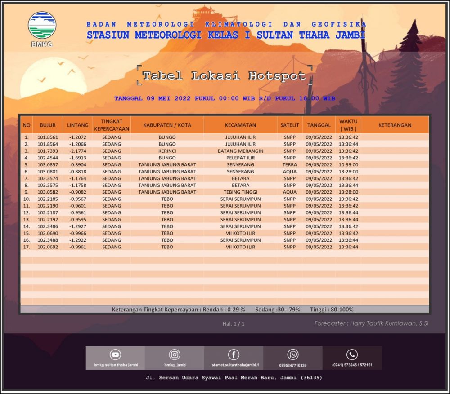Screen dimensions: 450x394
Task: Click the TINGKAT KEPERCAYAAN column header
Action: [112, 125]
